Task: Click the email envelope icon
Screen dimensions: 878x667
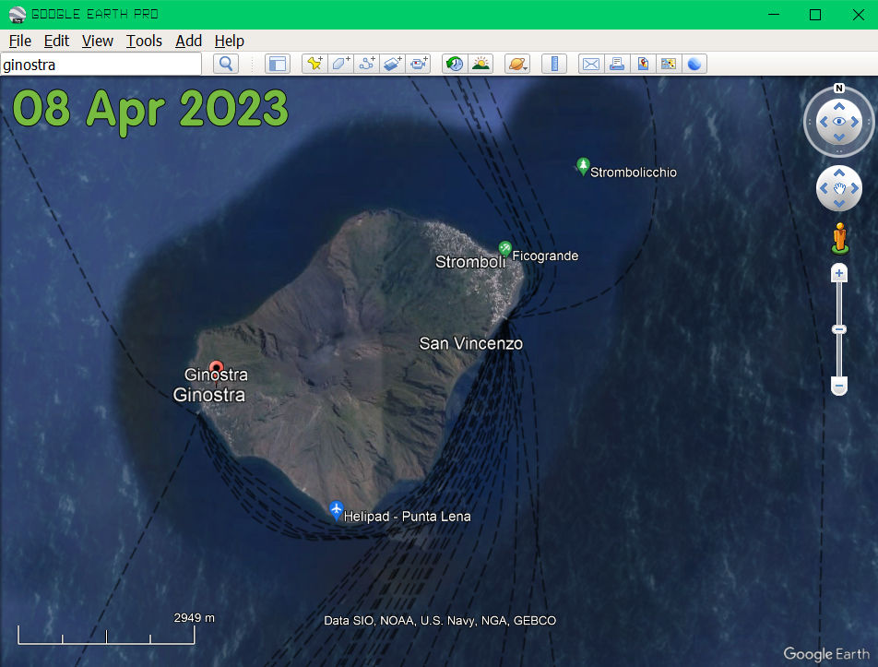Action: click(590, 64)
